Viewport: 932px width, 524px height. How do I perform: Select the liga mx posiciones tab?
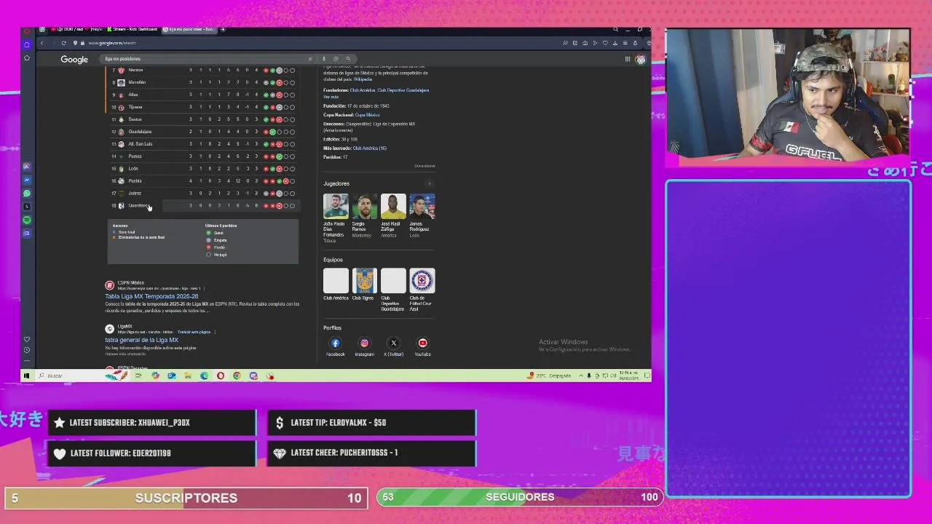[x=189, y=29]
